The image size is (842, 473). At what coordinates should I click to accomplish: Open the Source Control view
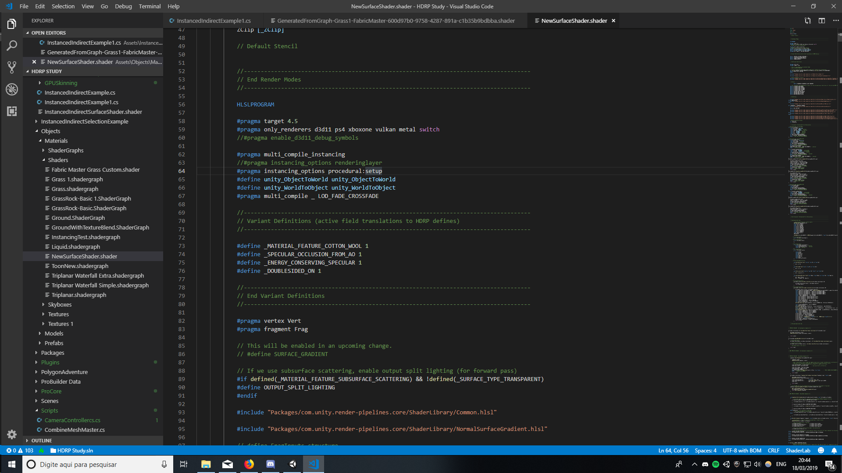[x=12, y=67]
